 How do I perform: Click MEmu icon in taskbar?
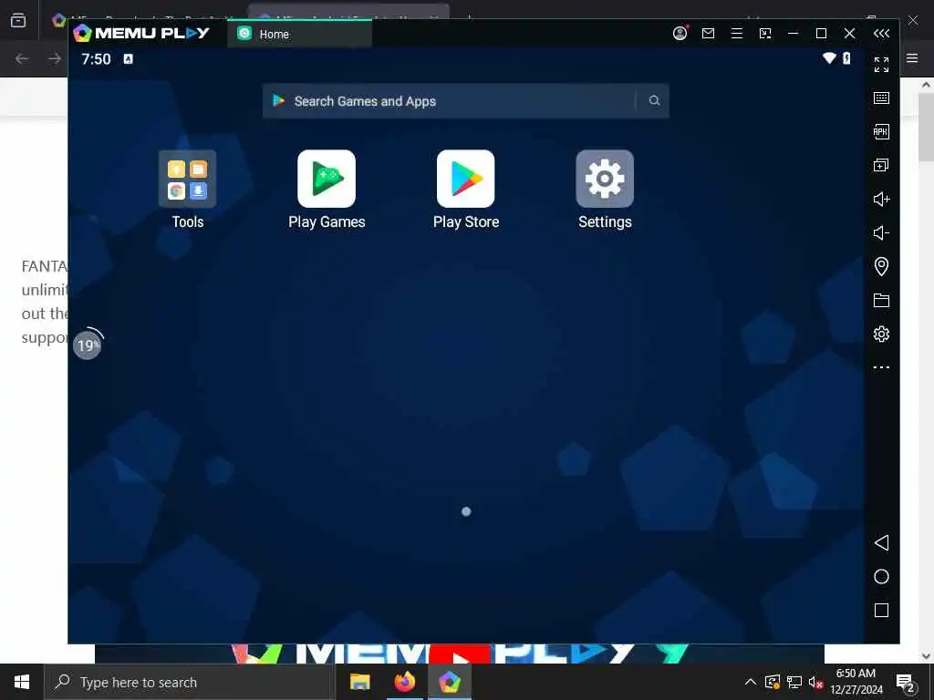tap(450, 682)
